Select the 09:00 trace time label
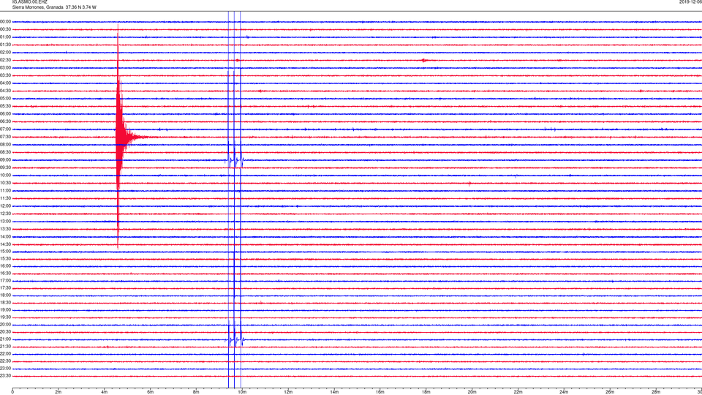The width and height of the screenshot is (702, 395). click(x=5, y=160)
